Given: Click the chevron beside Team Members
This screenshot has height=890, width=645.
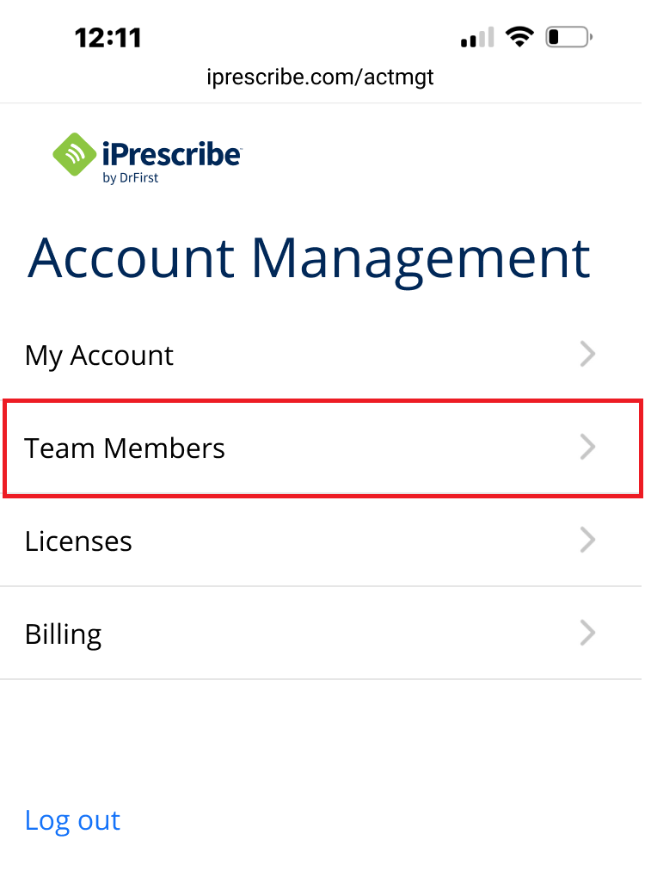Looking at the screenshot, I should point(588,448).
